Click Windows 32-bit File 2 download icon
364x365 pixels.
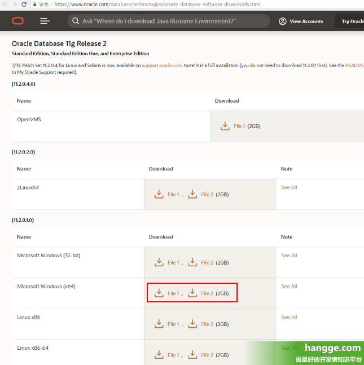click(193, 262)
